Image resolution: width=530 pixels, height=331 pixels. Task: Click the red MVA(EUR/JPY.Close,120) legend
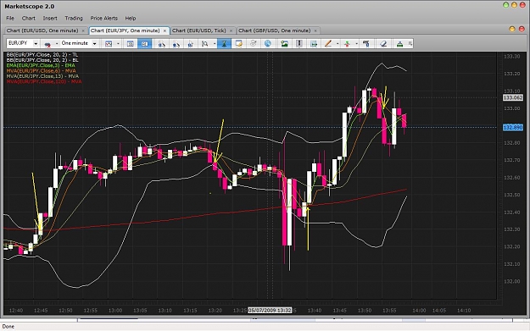coord(44,81)
